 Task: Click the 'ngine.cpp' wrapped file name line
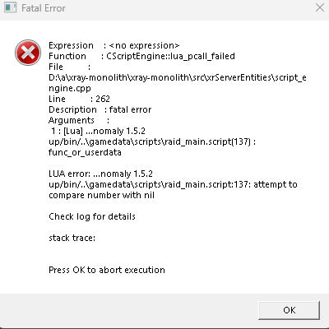click(70, 88)
